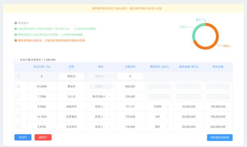Click the 170,939 registered capital cell
Viewport: 247px width, 147px height.
[130, 117]
